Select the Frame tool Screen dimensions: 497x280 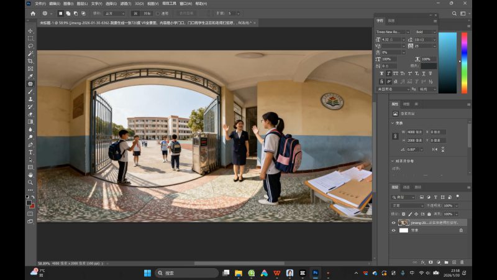[30, 68]
